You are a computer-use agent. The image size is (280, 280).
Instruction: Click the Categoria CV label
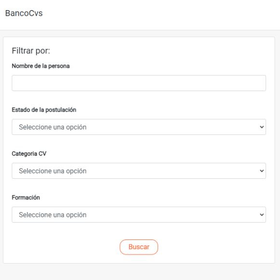[x=29, y=154]
